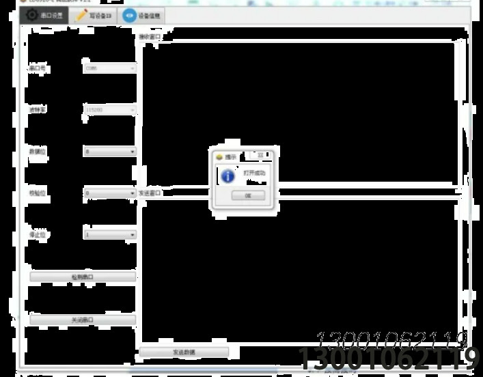The image size is (483, 377).
Task: Expand the 校验位 dropdown showing 0
Action: coord(110,193)
